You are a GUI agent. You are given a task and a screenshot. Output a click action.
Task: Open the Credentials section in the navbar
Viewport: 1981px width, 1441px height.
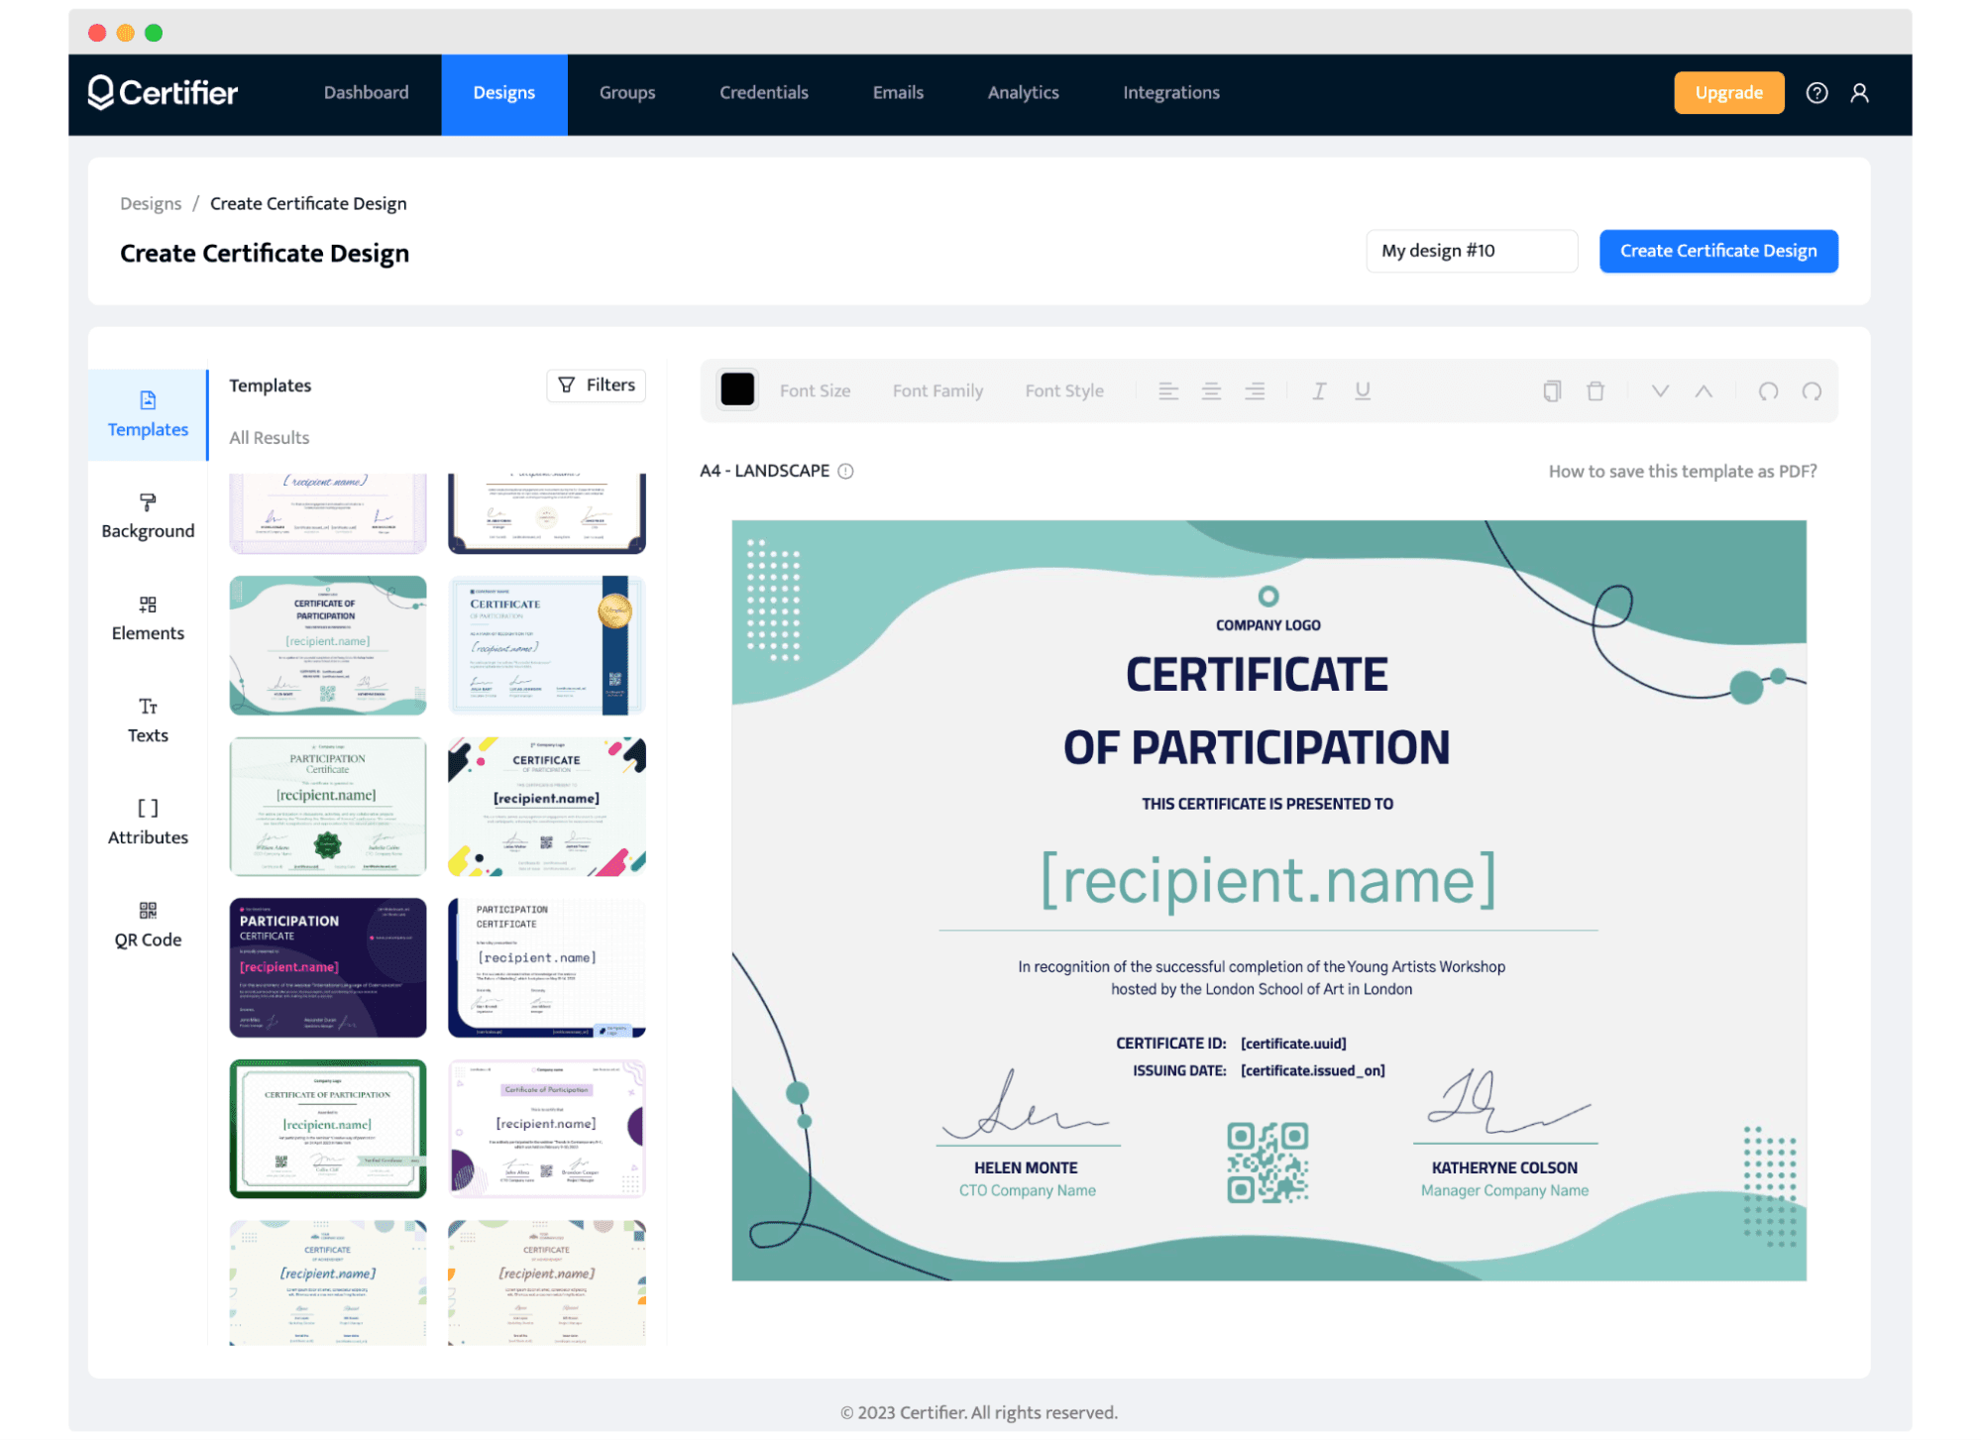763,92
